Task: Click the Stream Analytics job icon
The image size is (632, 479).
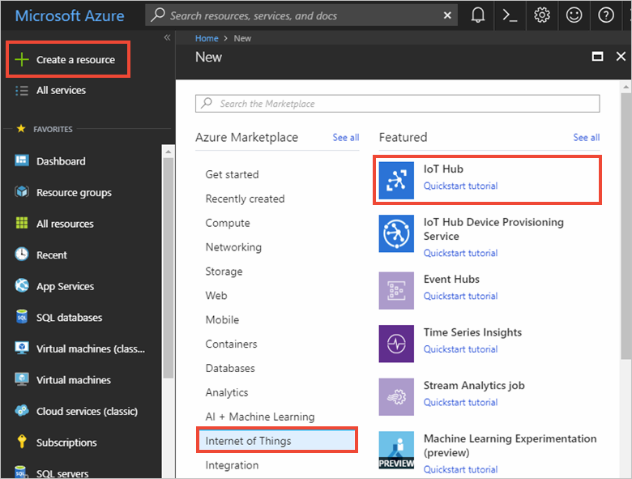Action: click(396, 397)
